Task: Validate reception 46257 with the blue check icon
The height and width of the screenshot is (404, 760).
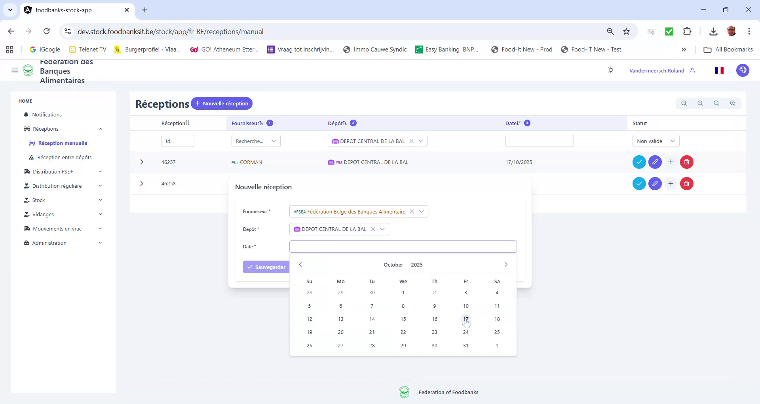Action: click(639, 162)
